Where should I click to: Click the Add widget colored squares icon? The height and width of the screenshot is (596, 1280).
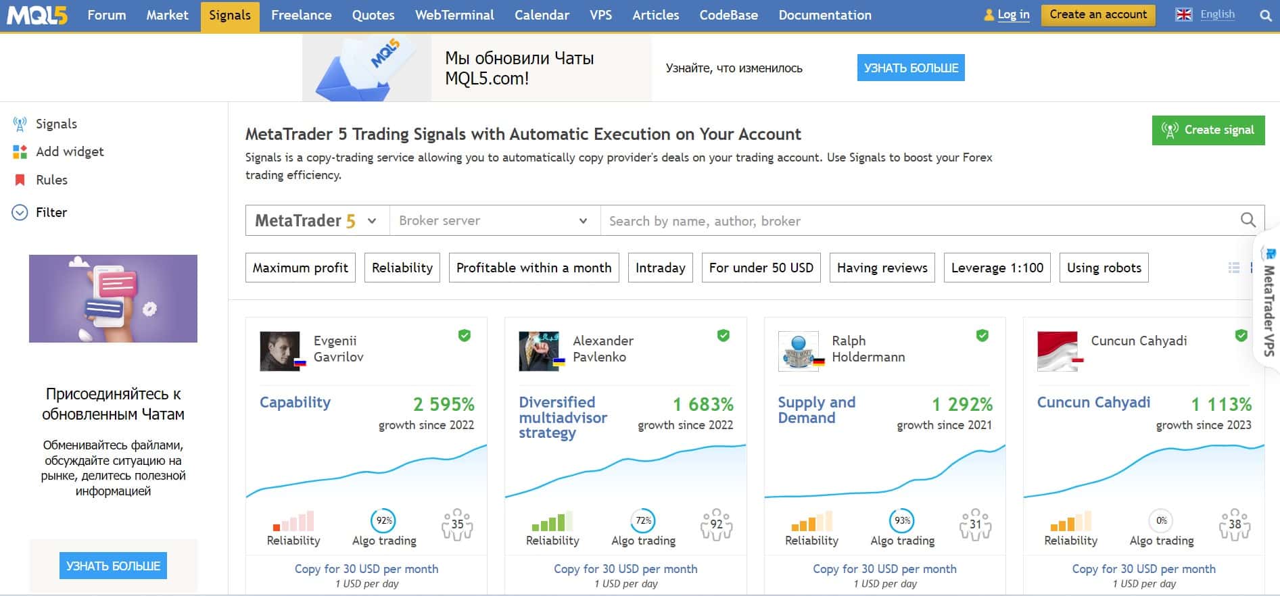pos(20,151)
